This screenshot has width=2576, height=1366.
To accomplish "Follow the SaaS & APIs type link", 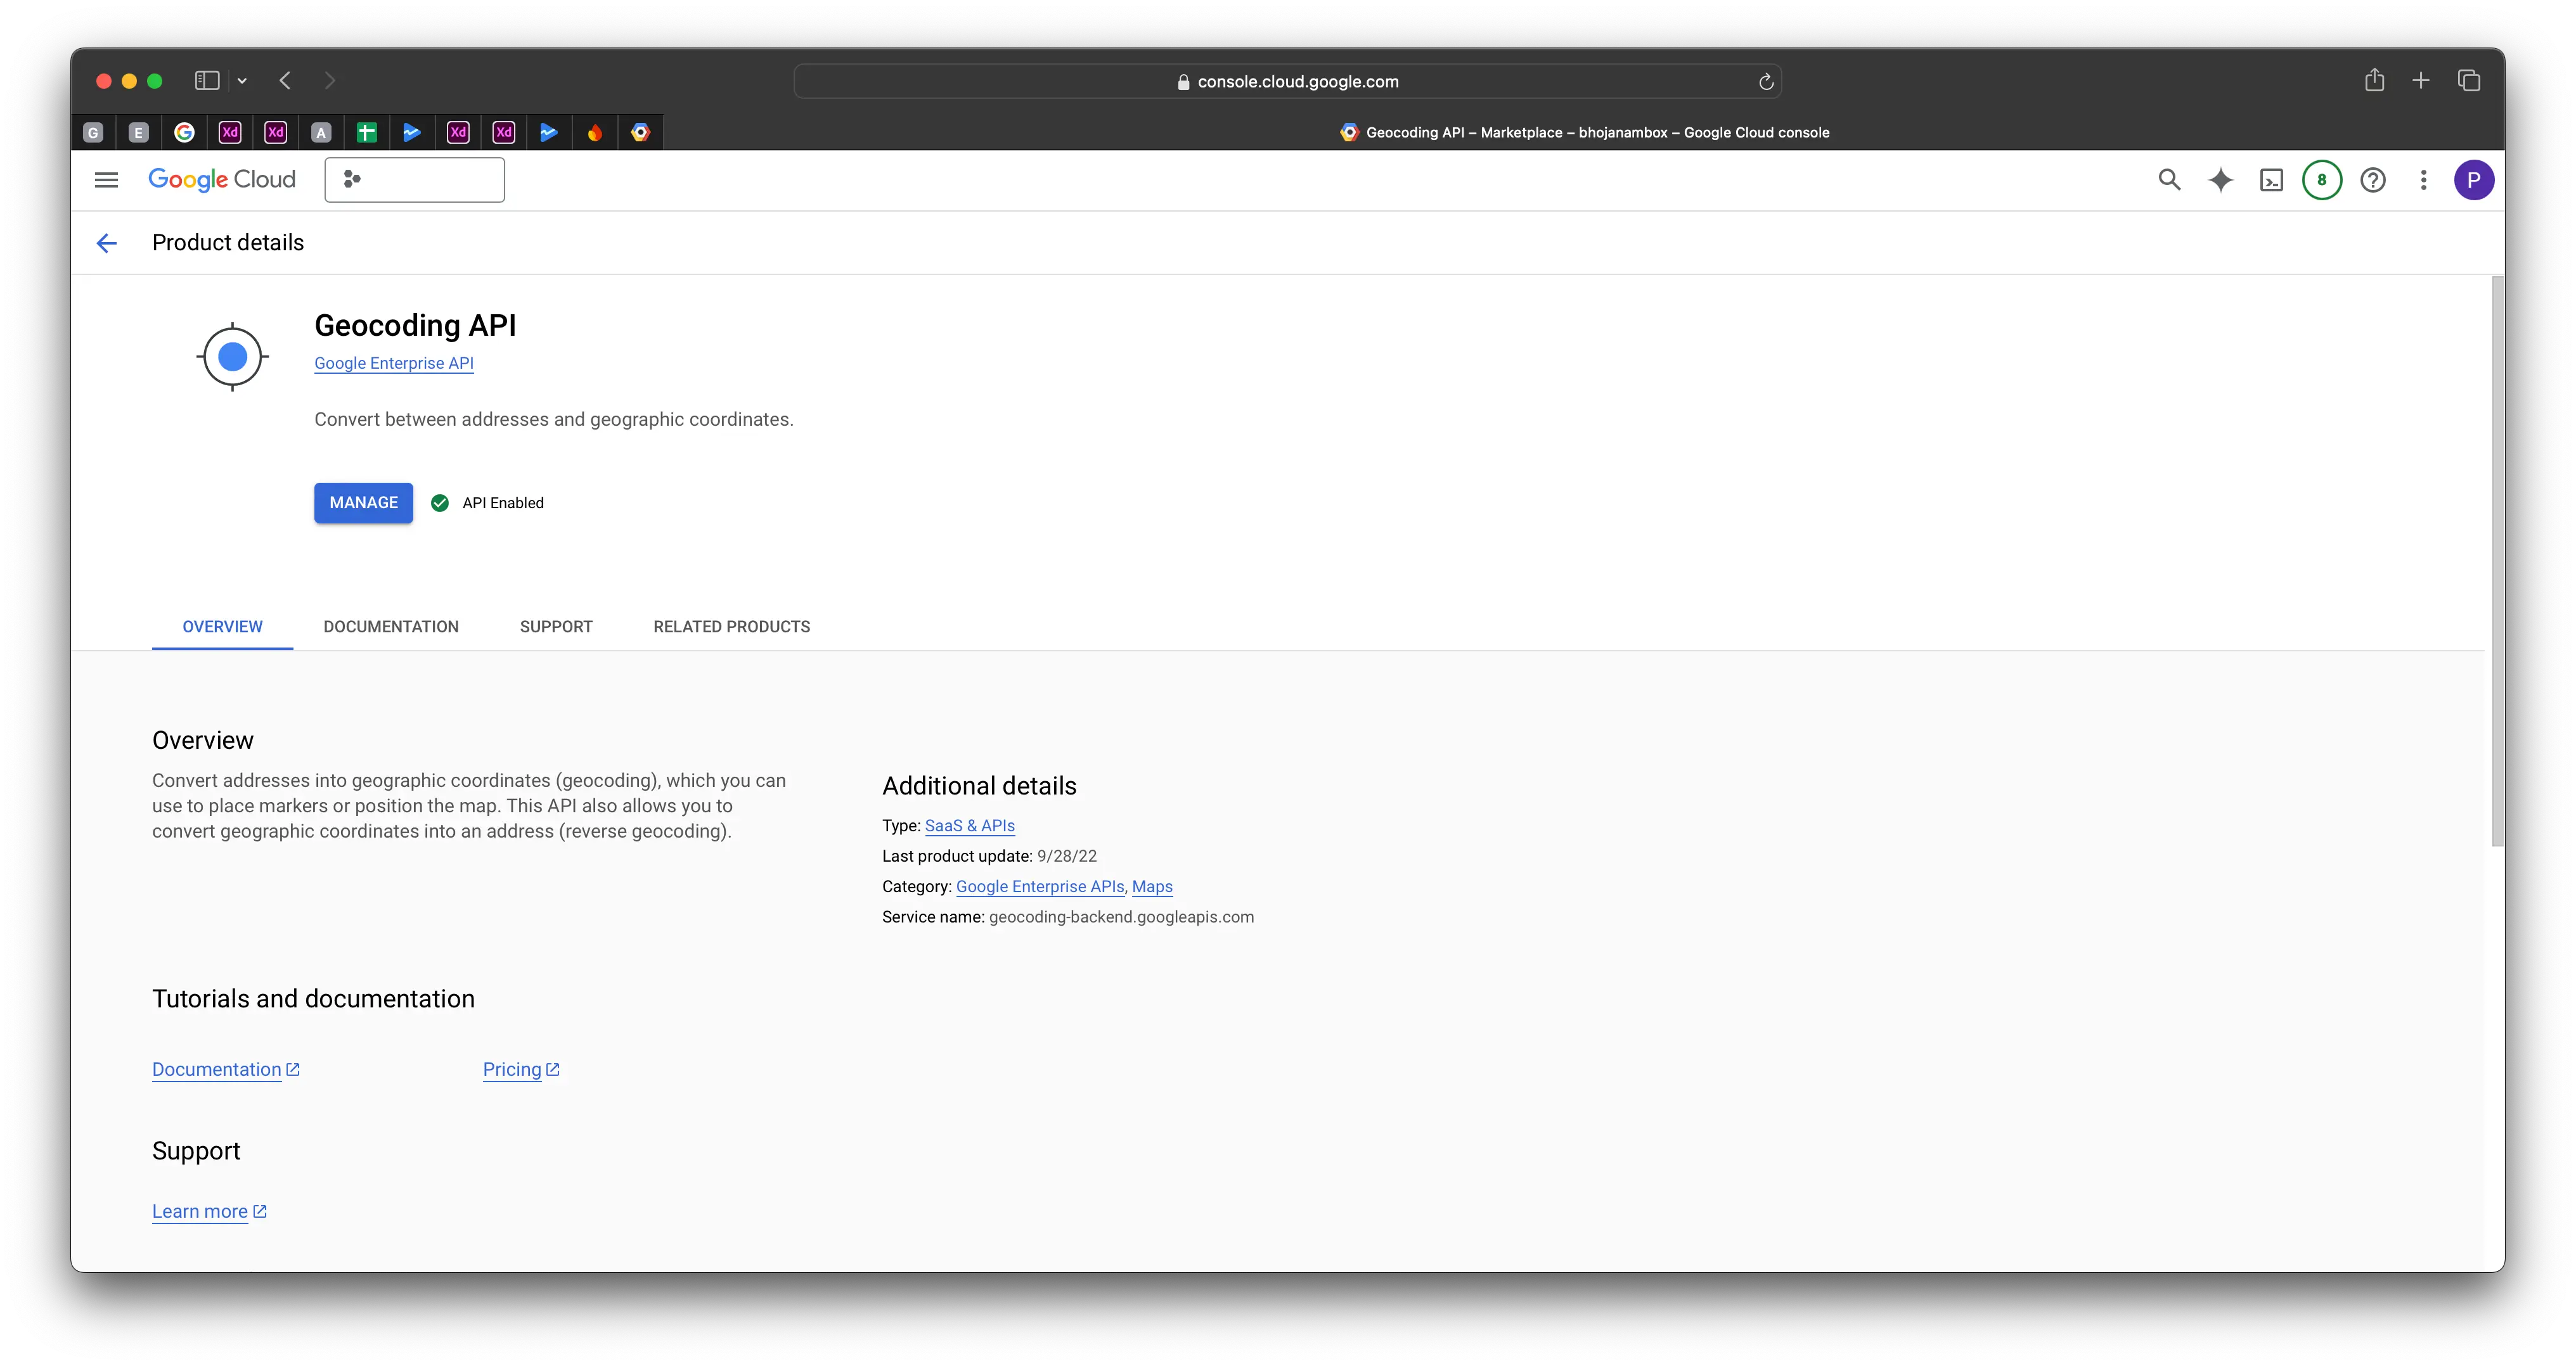I will 970,826.
